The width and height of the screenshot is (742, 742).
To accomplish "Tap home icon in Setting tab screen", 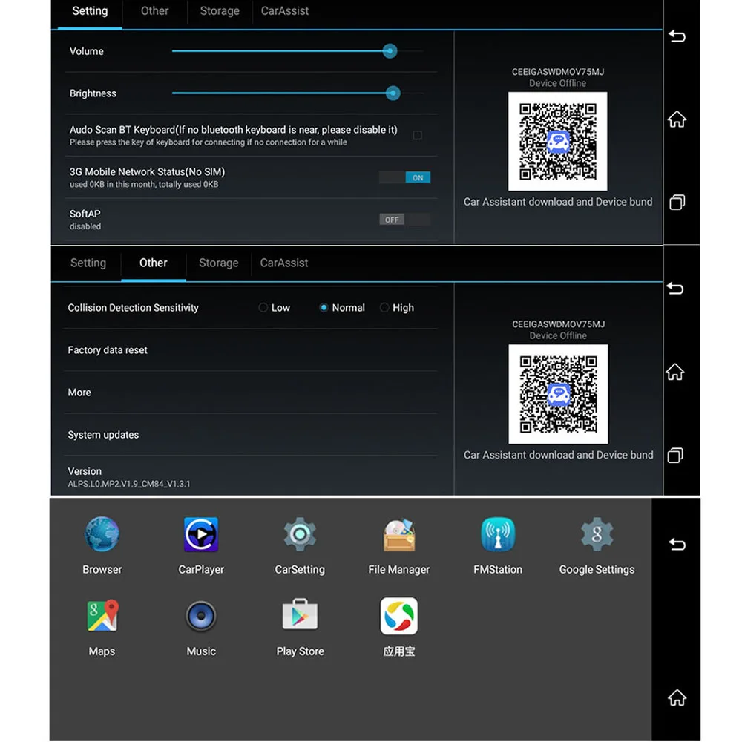I will 677,119.
